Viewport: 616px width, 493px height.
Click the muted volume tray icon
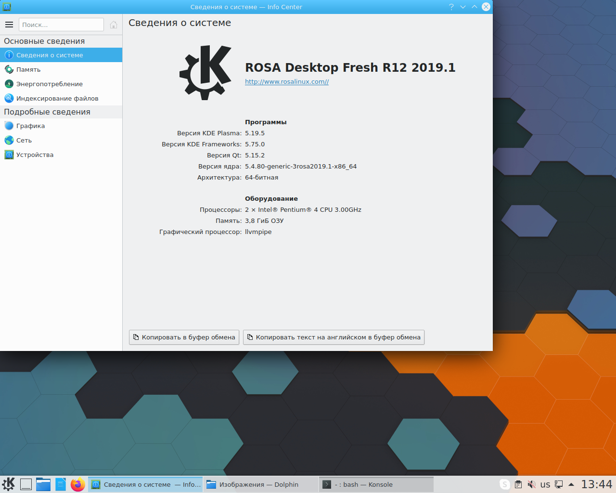click(x=532, y=484)
